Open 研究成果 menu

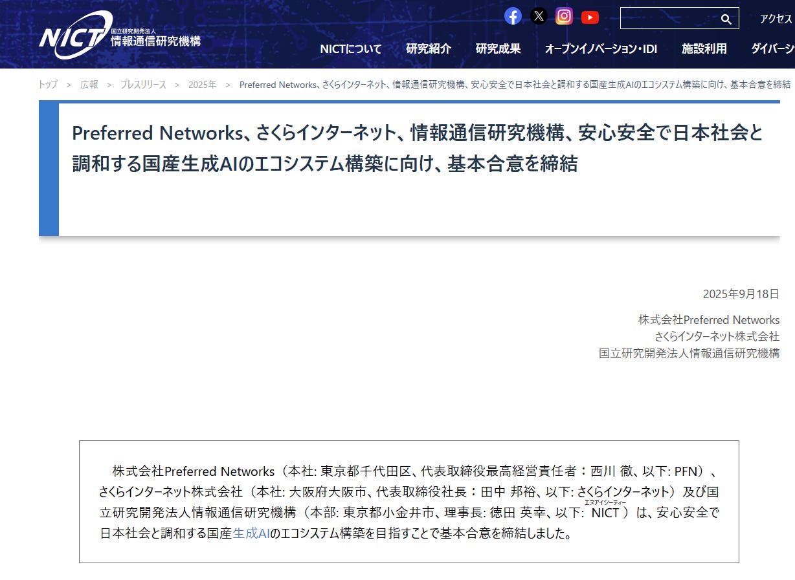point(498,48)
